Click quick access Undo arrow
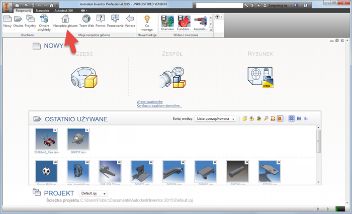 (x=39, y=5)
